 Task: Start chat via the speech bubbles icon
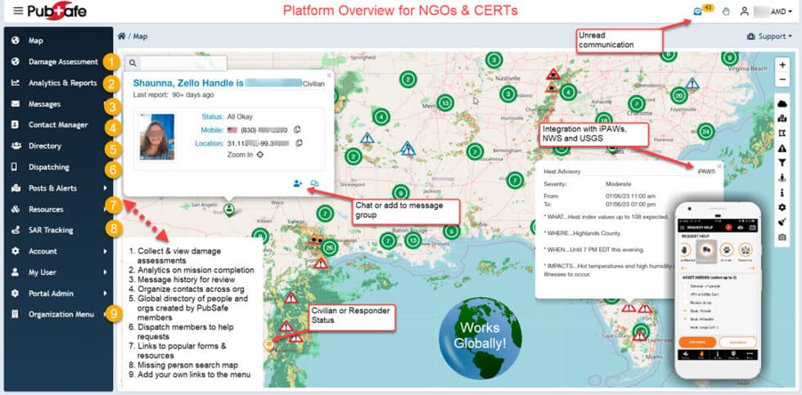point(315,183)
